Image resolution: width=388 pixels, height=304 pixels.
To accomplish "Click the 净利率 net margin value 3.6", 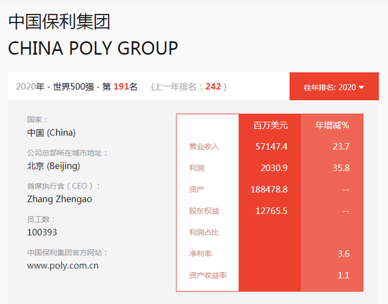I will coord(344,254).
